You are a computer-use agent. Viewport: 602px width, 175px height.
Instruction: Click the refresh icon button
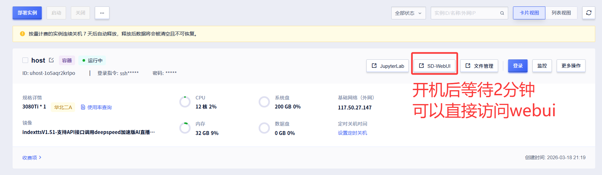click(588, 13)
